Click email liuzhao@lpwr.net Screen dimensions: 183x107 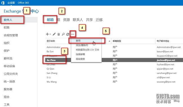click(x=165, y=64)
